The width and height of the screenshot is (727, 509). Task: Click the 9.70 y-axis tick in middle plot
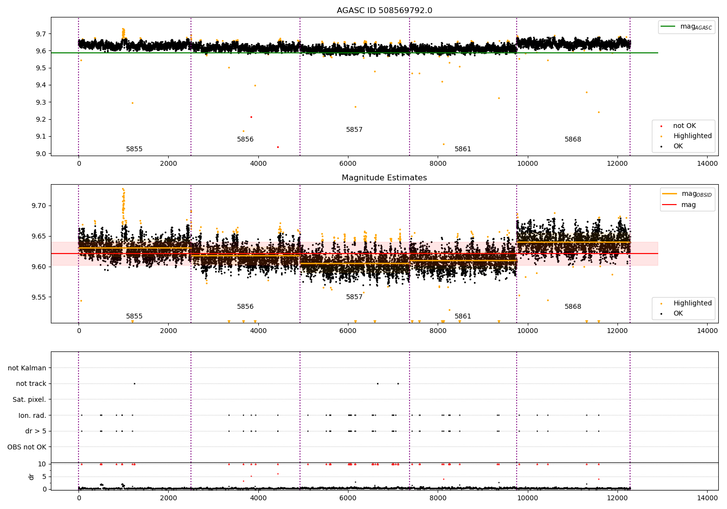39,206
